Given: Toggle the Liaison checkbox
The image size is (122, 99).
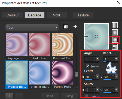Looking at the screenshot, I should [x=87, y=96].
